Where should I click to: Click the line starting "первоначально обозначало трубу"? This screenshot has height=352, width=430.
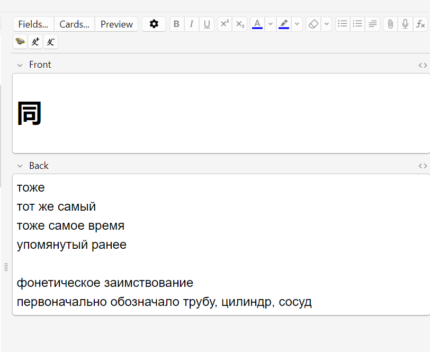[164, 302]
